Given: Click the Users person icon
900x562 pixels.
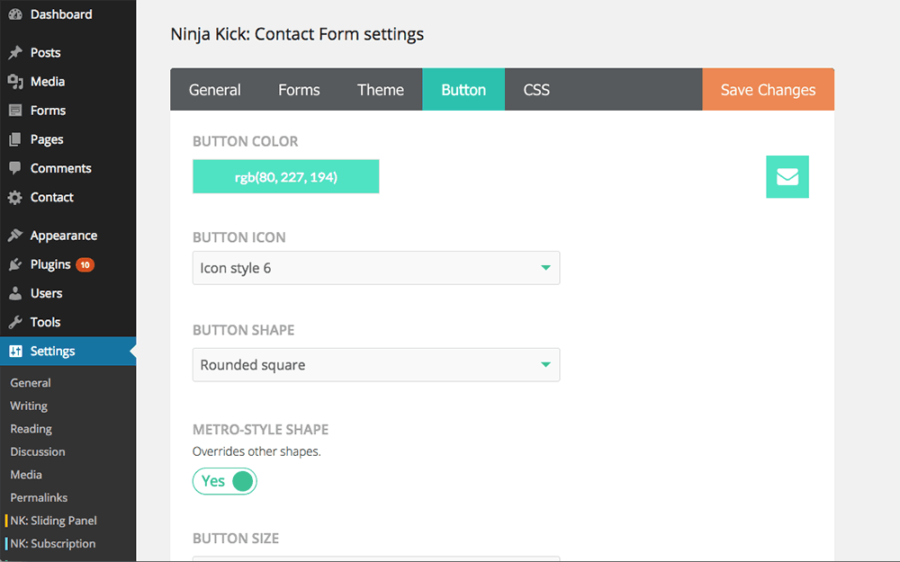Looking at the screenshot, I should (x=15, y=293).
